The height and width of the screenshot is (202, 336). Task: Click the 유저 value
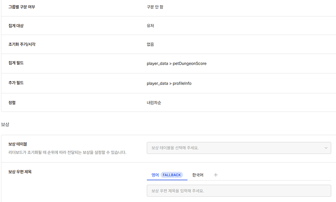[150, 25]
